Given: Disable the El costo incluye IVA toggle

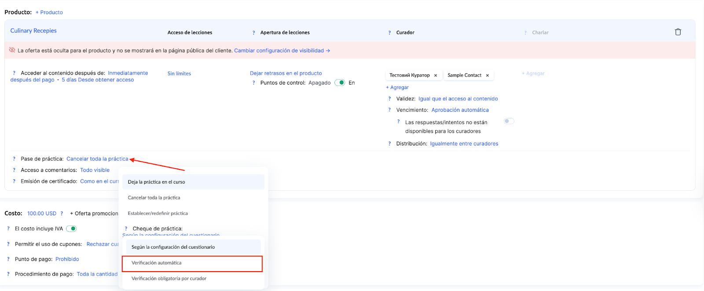Looking at the screenshot, I should pos(71,228).
